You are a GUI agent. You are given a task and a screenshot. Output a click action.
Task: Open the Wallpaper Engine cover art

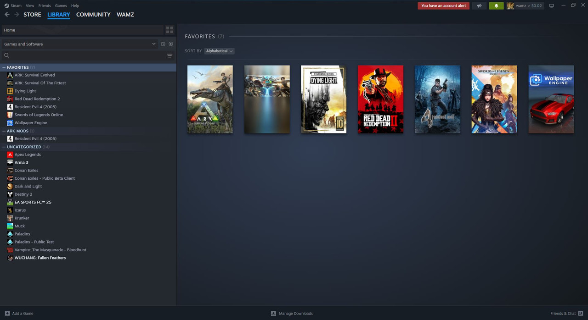tap(551, 99)
